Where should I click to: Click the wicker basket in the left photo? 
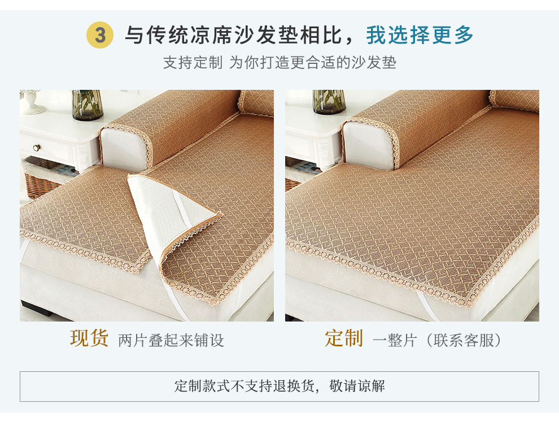tap(41, 179)
